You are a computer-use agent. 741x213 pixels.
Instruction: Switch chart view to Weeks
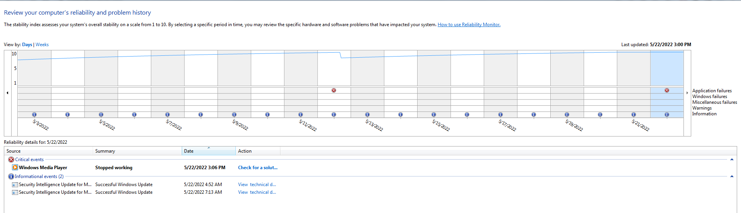[x=42, y=45]
